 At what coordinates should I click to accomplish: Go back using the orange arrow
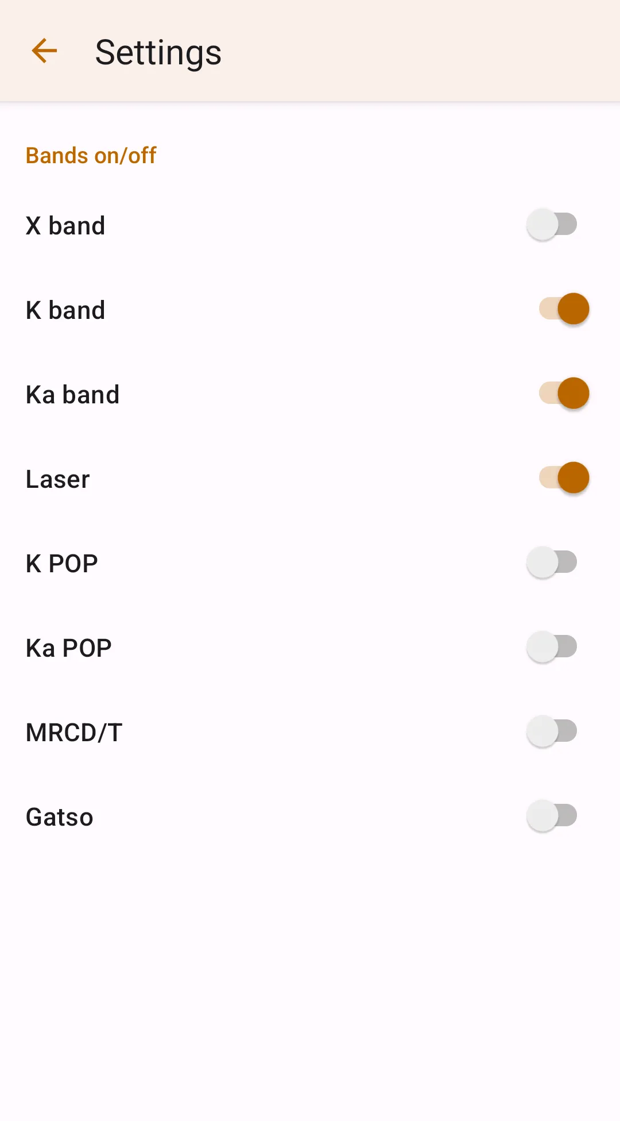(44, 51)
